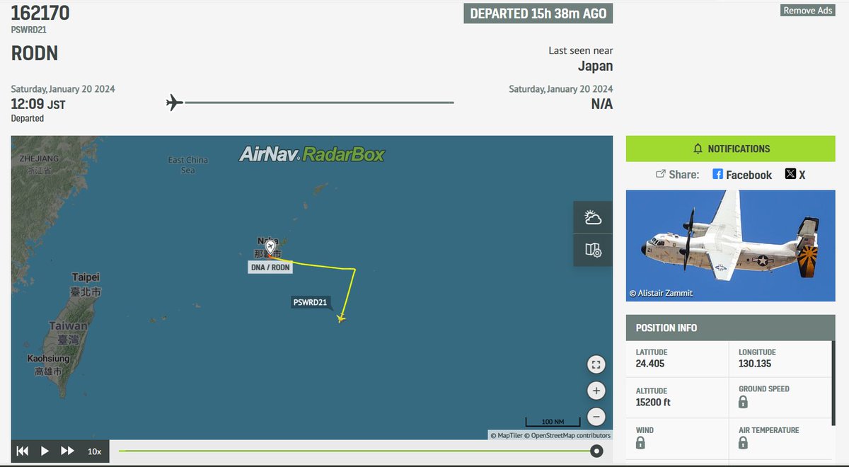Click the DNA / RODN map label
This screenshot has height=467, width=849.
270,267
